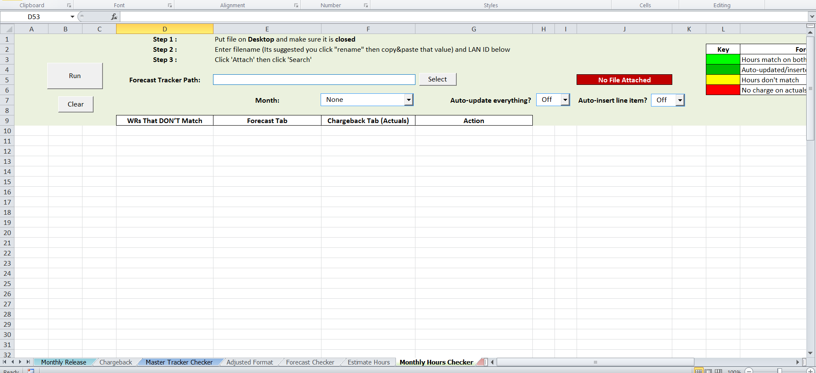Switch to the Chargeback sheet tab
Screen dimensions: 816x373
[116, 362]
